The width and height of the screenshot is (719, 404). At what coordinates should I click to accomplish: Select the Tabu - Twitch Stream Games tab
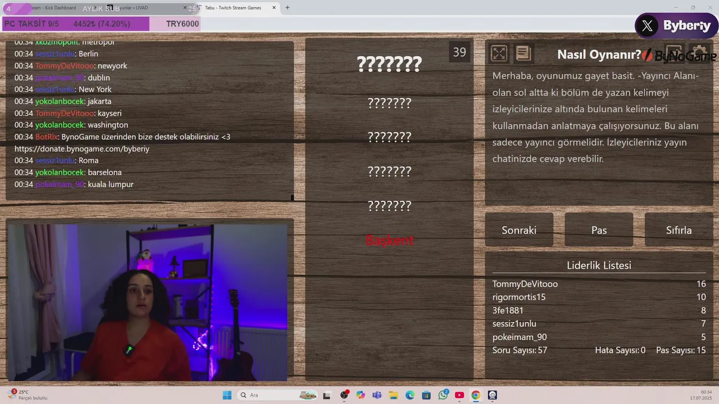[x=233, y=8]
